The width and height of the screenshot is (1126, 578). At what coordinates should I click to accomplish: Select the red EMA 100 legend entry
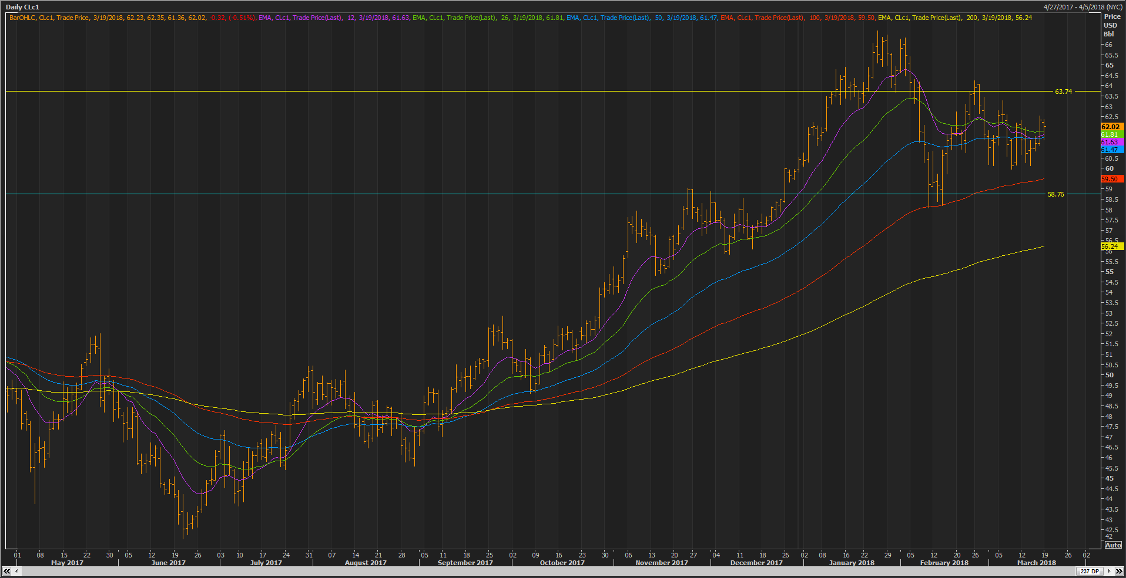click(x=797, y=18)
